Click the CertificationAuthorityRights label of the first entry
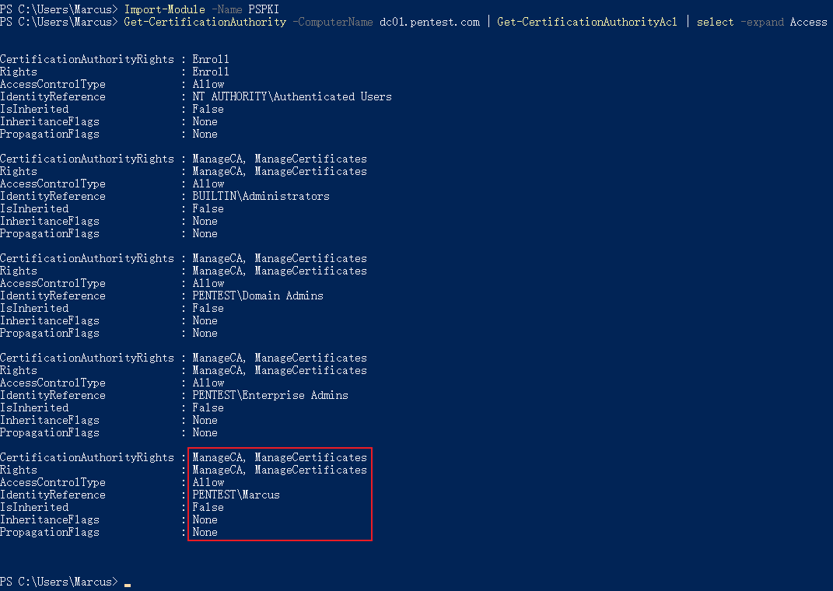Viewport: 833px width, 591px height. tap(87, 59)
